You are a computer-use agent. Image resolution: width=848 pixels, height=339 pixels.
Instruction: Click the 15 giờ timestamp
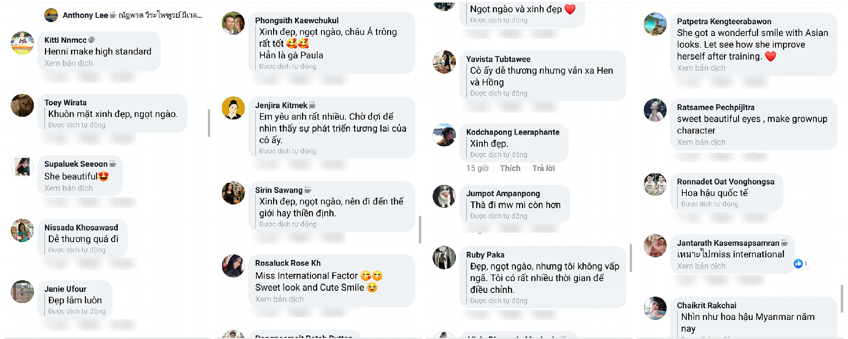click(477, 168)
